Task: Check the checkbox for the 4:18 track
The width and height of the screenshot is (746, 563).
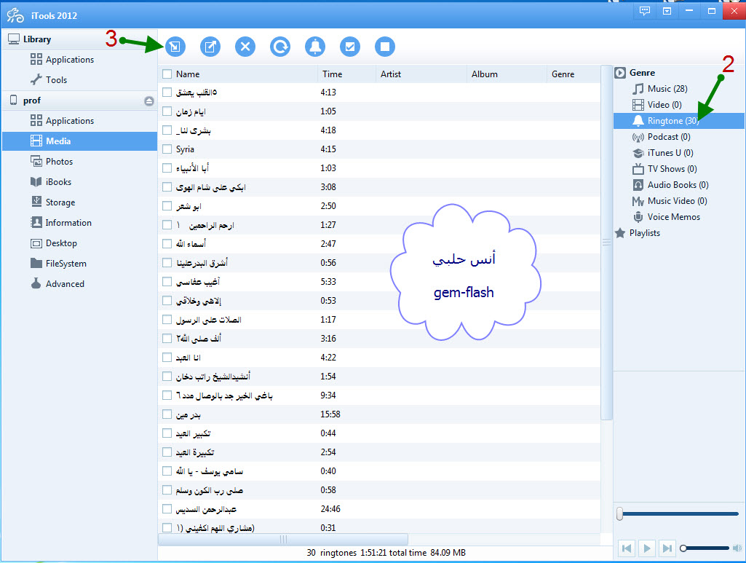Action: (x=167, y=130)
